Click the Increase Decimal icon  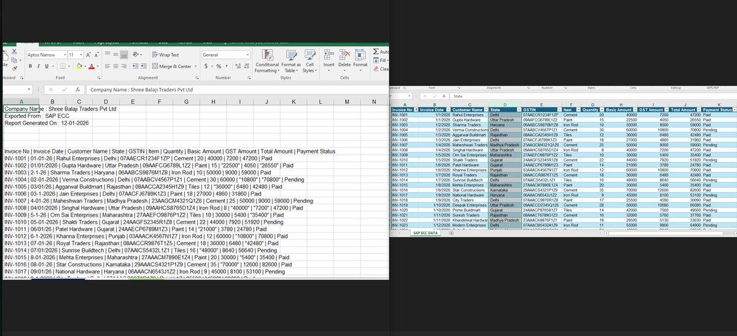click(238, 66)
